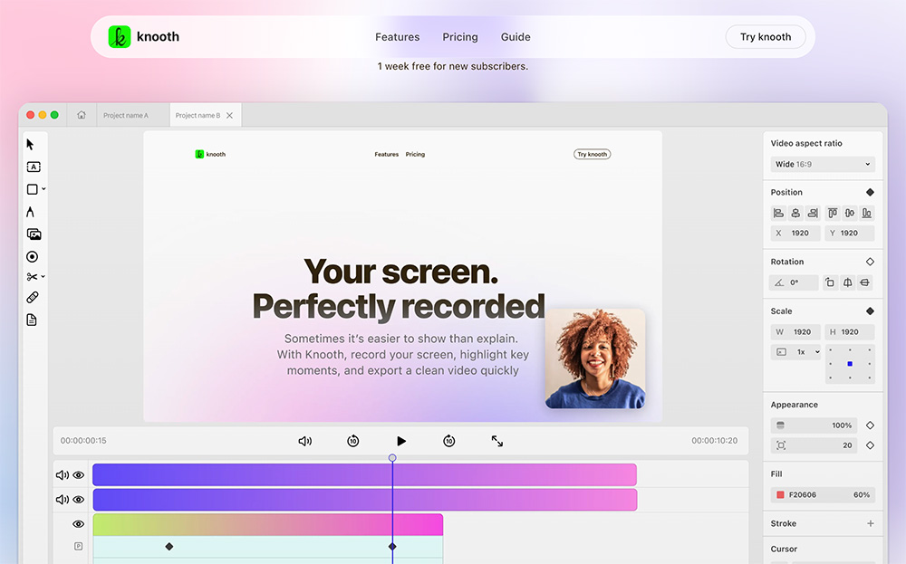The height and width of the screenshot is (564, 906).
Task: Click the red fill color swatch
Action: [x=780, y=494]
